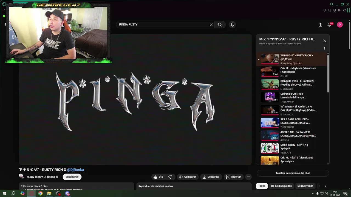Viewport: 351px width, 197px height.
Task: Play Blanquita Perla - El Jordan 23 thumbnail
Action: (270, 85)
